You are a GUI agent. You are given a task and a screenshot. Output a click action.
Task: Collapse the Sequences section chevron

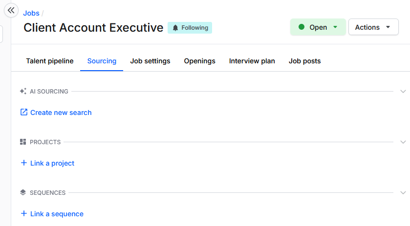tap(403, 192)
